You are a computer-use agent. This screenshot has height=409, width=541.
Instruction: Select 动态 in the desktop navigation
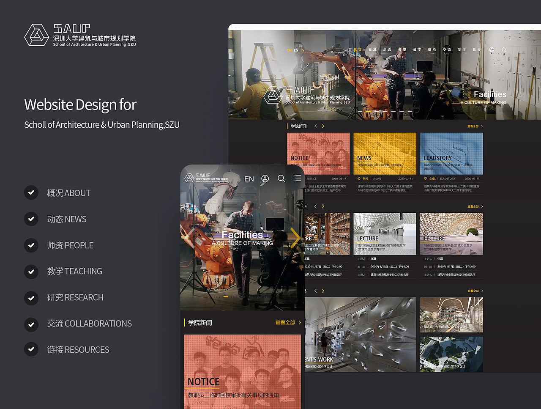point(387,50)
